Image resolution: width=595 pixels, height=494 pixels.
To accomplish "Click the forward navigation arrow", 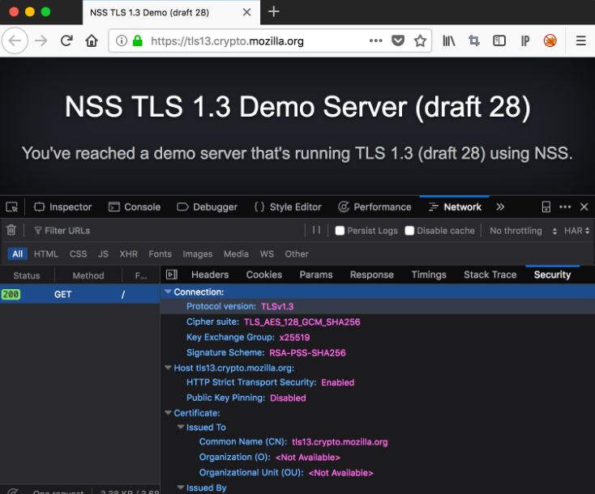I will [x=41, y=40].
